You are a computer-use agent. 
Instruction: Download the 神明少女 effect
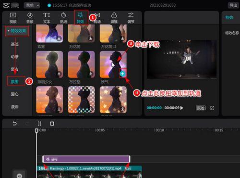coord(59,74)
